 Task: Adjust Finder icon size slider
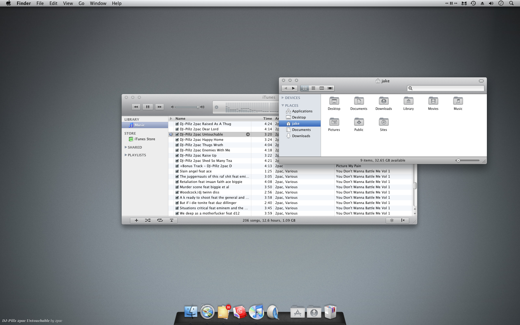click(x=467, y=160)
